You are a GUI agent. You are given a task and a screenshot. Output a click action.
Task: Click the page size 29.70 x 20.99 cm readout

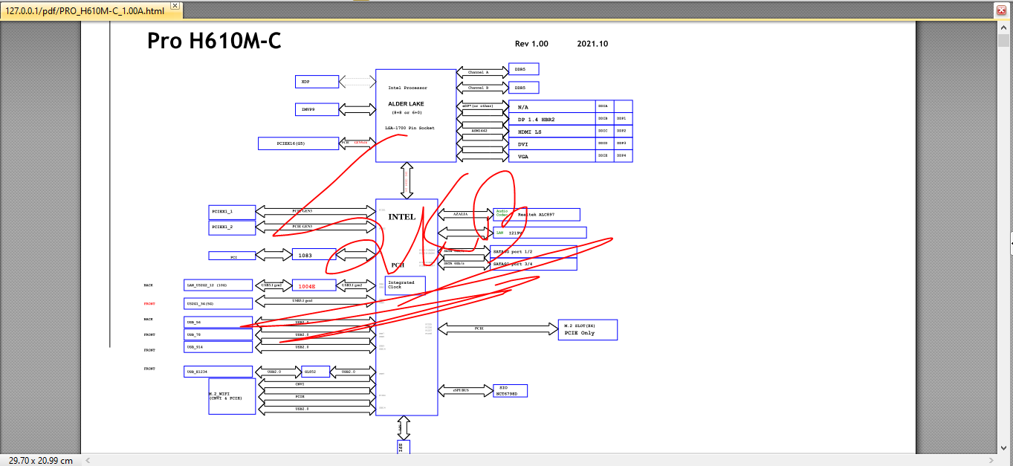coord(41,460)
